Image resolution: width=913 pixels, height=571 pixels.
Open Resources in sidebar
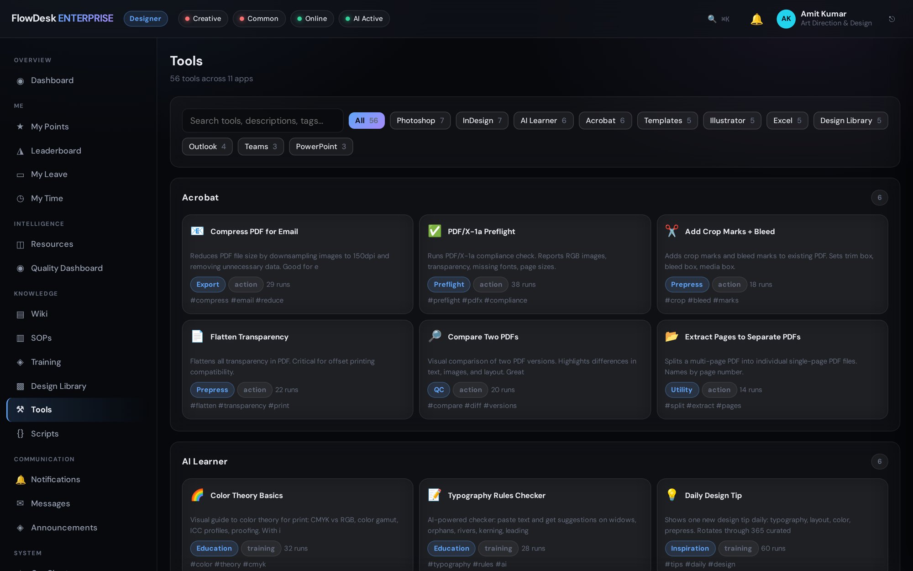pyautogui.click(x=78, y=244)
